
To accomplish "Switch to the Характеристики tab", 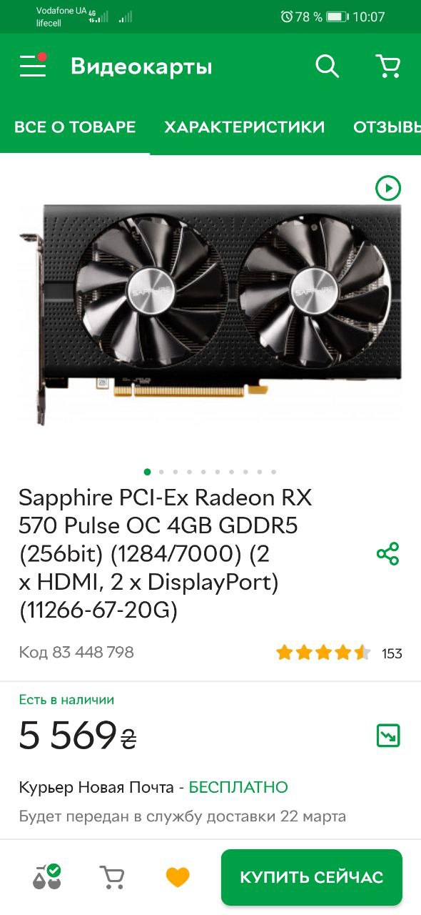I will [245, 127].
